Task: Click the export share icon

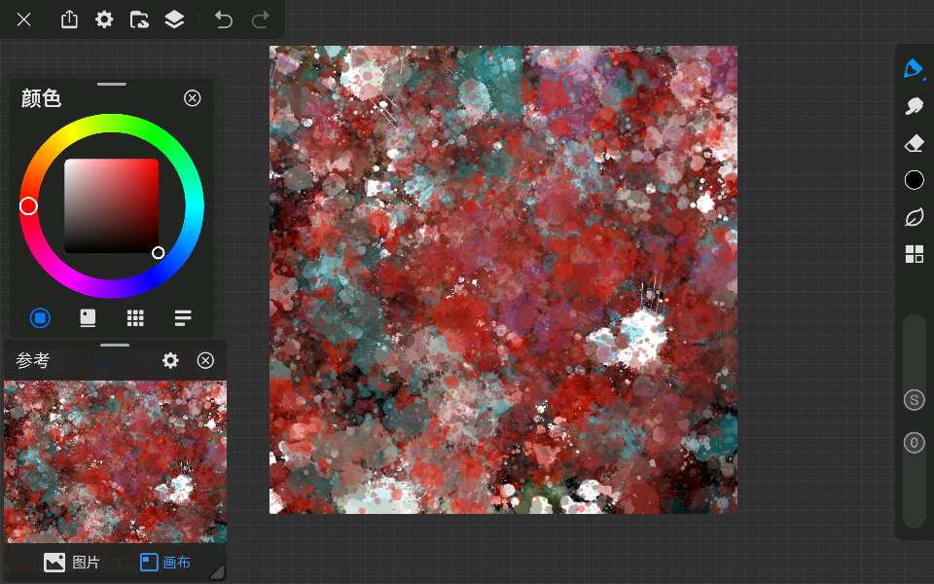Action: [x=69, y=19]
